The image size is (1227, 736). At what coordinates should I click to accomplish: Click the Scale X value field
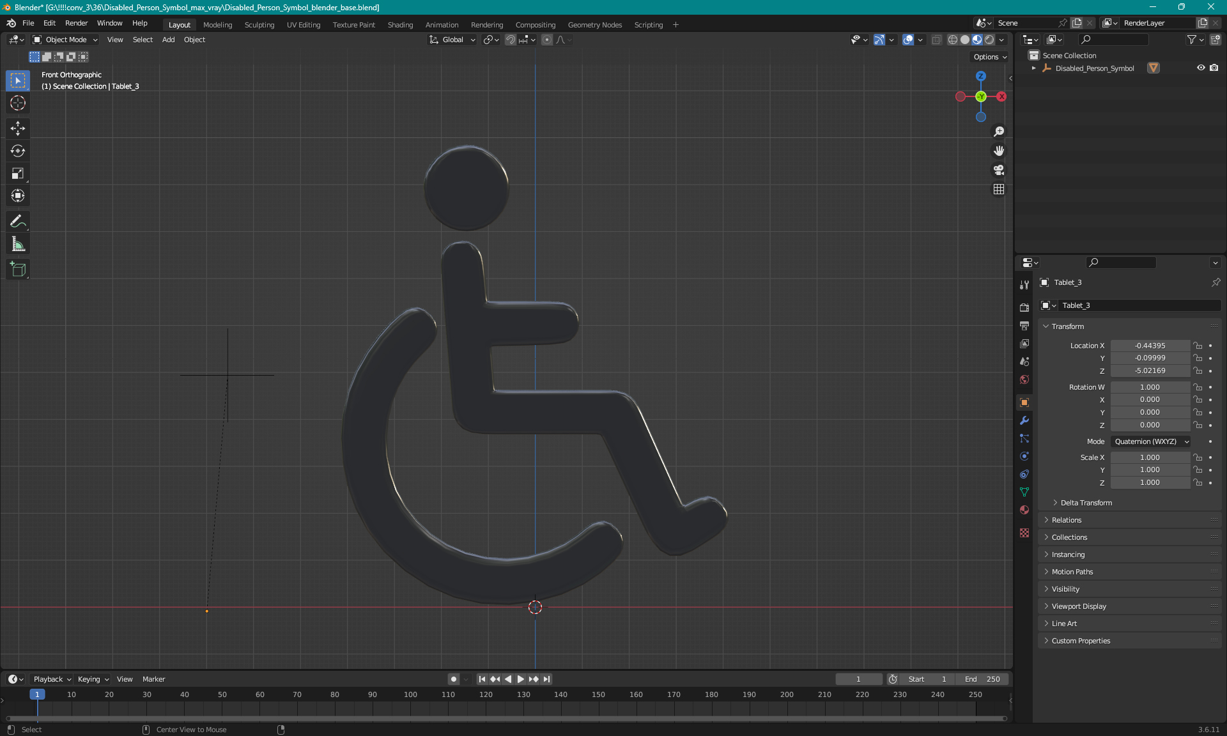pos(1149,457)
